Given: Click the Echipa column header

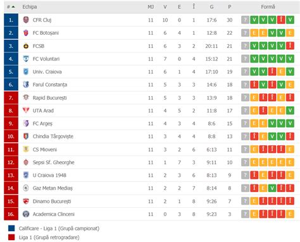Looking at the screenshot, I should 30,7.
